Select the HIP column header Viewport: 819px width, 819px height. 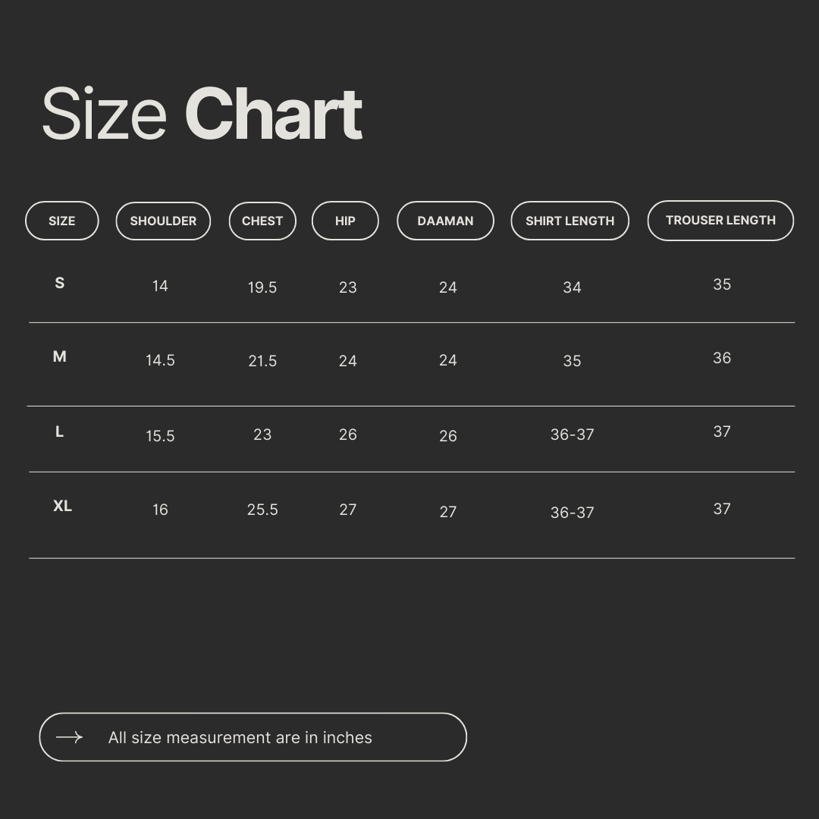click(x=345, y=221)
